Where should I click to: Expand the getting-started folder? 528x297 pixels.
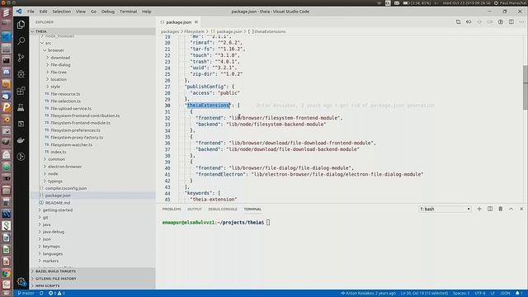click(58, 210)
